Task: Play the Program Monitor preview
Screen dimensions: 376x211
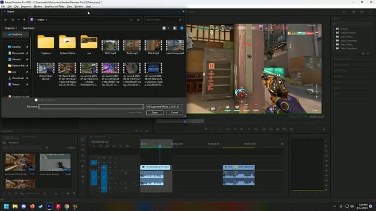Action: tap(241, 129)
